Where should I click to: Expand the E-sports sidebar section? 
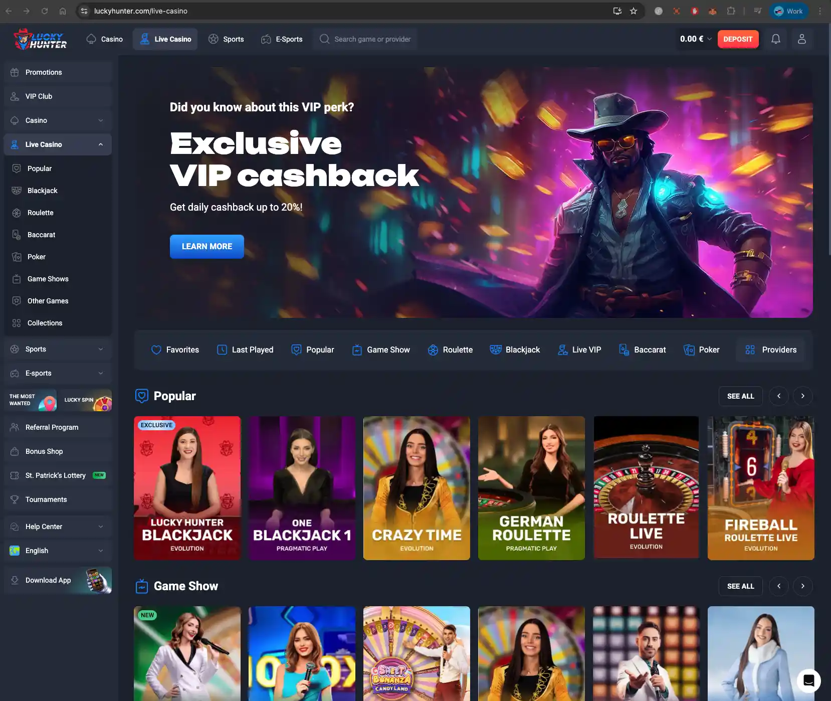[58, 373]
